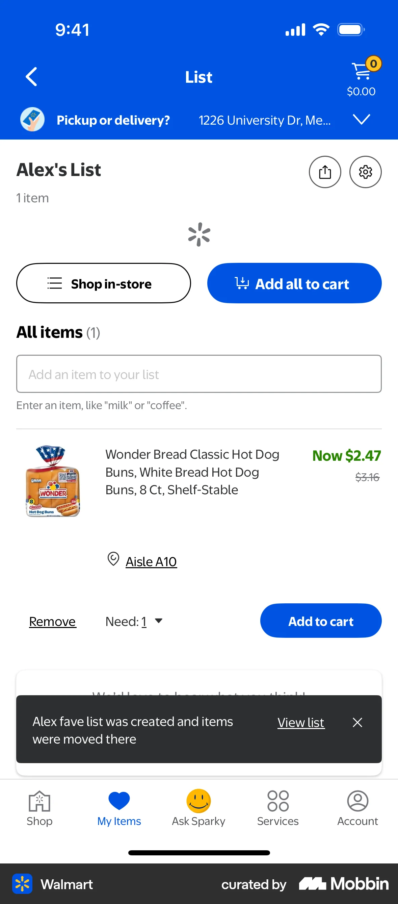The width and height of the screenshot is (398, 904).
Task: Tap the back arrow in the header
Action: [x=31, y=76]
